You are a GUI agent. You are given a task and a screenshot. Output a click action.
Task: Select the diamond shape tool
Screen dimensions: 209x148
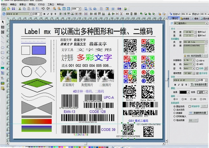[x=3, y=58]
